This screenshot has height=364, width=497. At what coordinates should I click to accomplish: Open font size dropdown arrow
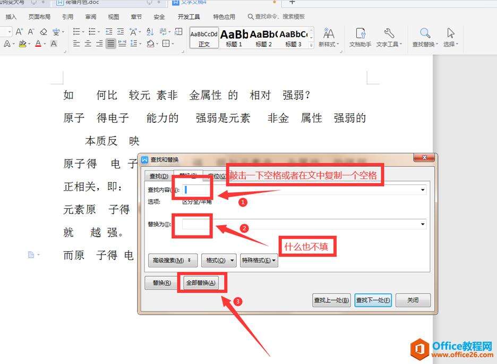click(10, 32)
